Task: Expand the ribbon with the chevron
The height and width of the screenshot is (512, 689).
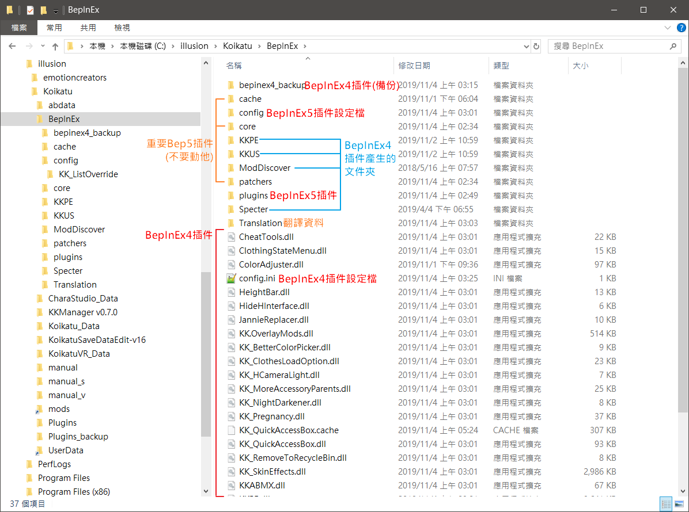Action: pyautogui.click(x=668, y=28)
